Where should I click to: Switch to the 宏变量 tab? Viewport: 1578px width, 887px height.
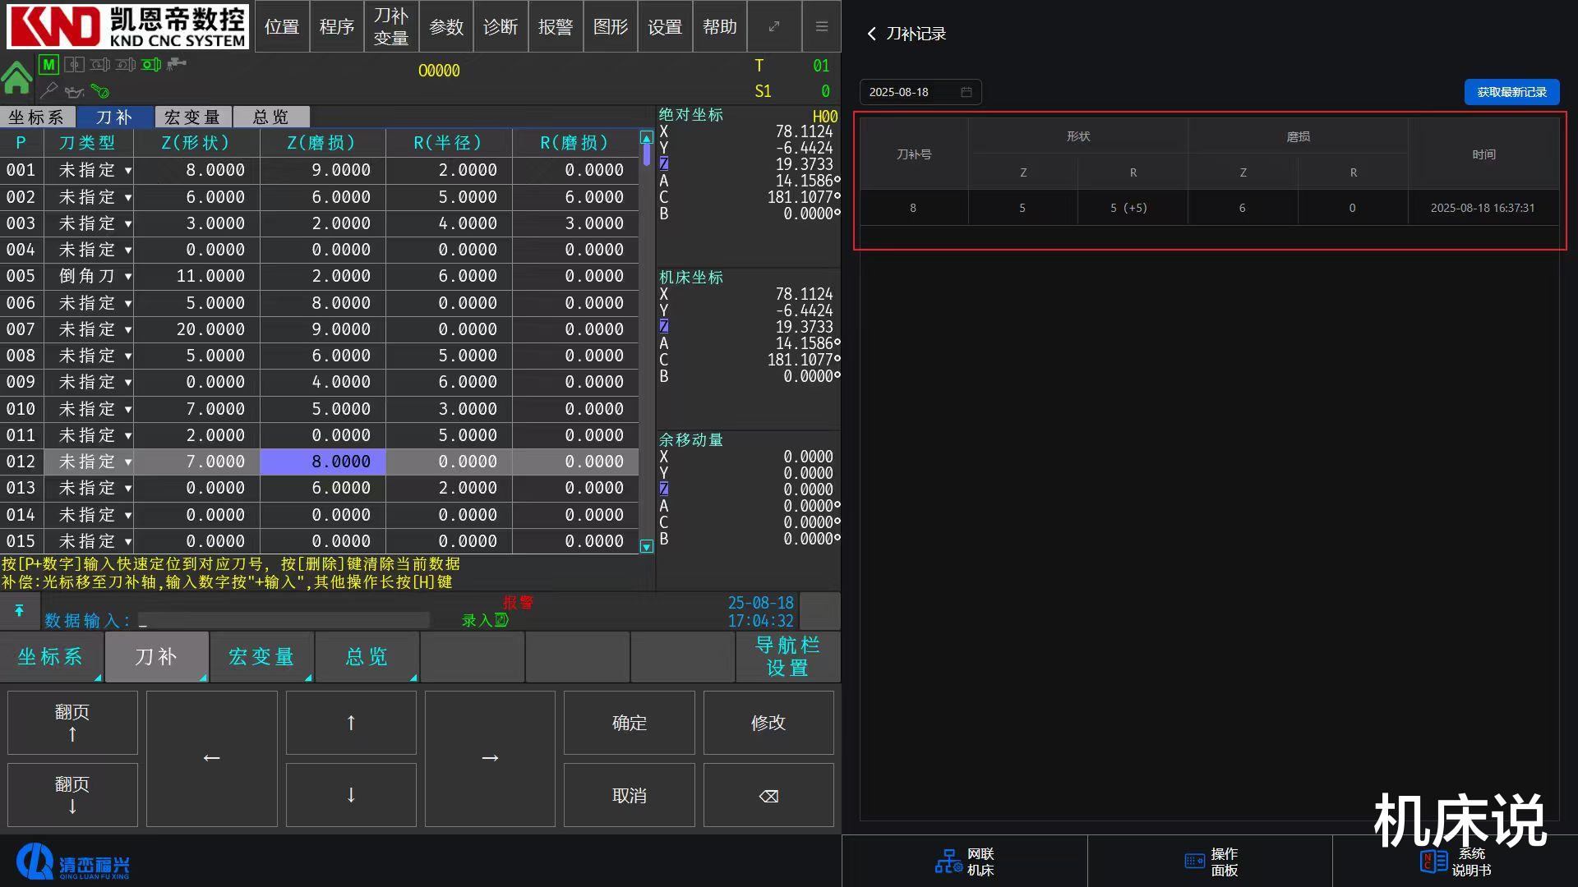[x=192, y=117]
